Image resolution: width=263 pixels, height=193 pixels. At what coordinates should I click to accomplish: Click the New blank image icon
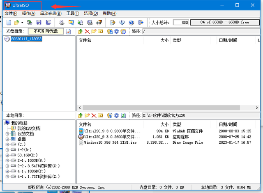point(9,22)
